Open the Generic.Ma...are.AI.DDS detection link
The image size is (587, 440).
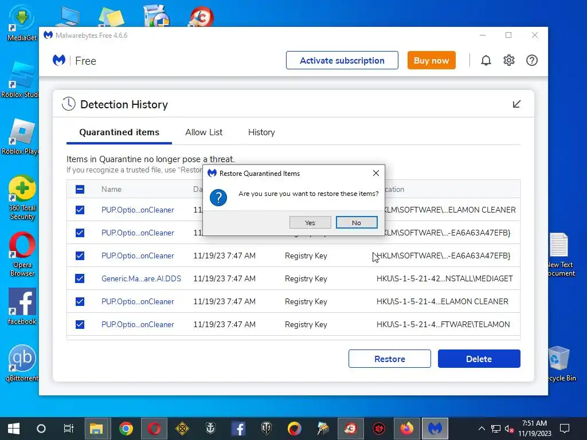click(141, 278)
